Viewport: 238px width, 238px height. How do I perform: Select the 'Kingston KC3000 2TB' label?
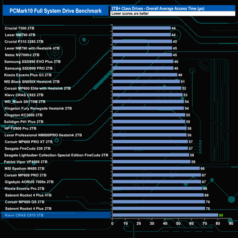23,115
